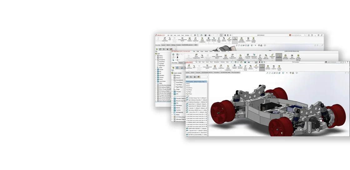Screen dimensions: 350x170
Task: Open dropdown under Insert Components in front window
Action: click(x=189, y=70)
